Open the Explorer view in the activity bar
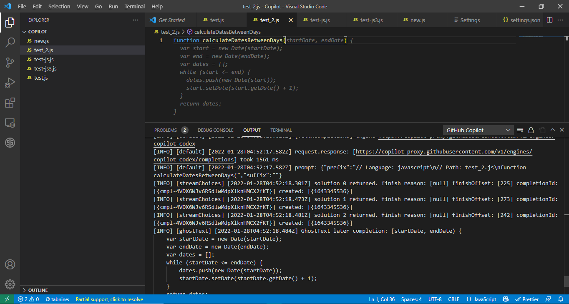The height and width of the screenshot is (304, 569). 10,23
